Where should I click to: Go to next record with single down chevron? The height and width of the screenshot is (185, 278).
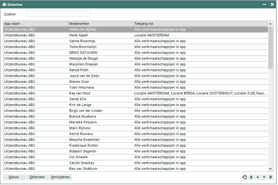coord(264,177)
